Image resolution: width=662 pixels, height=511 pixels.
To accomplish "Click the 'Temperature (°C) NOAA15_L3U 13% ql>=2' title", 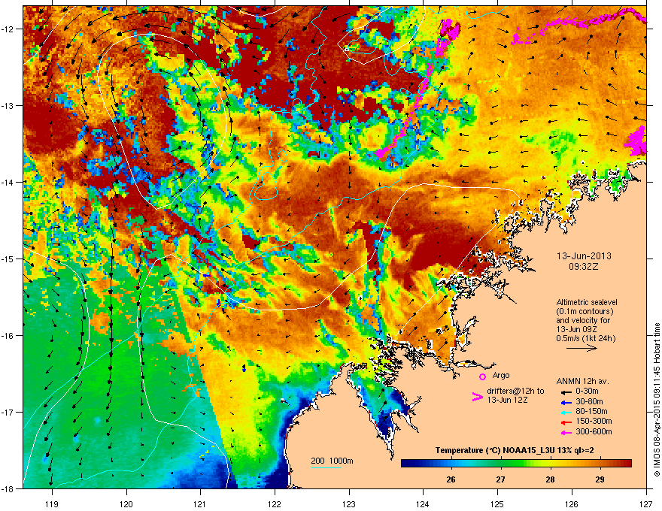I will point(515,450).
